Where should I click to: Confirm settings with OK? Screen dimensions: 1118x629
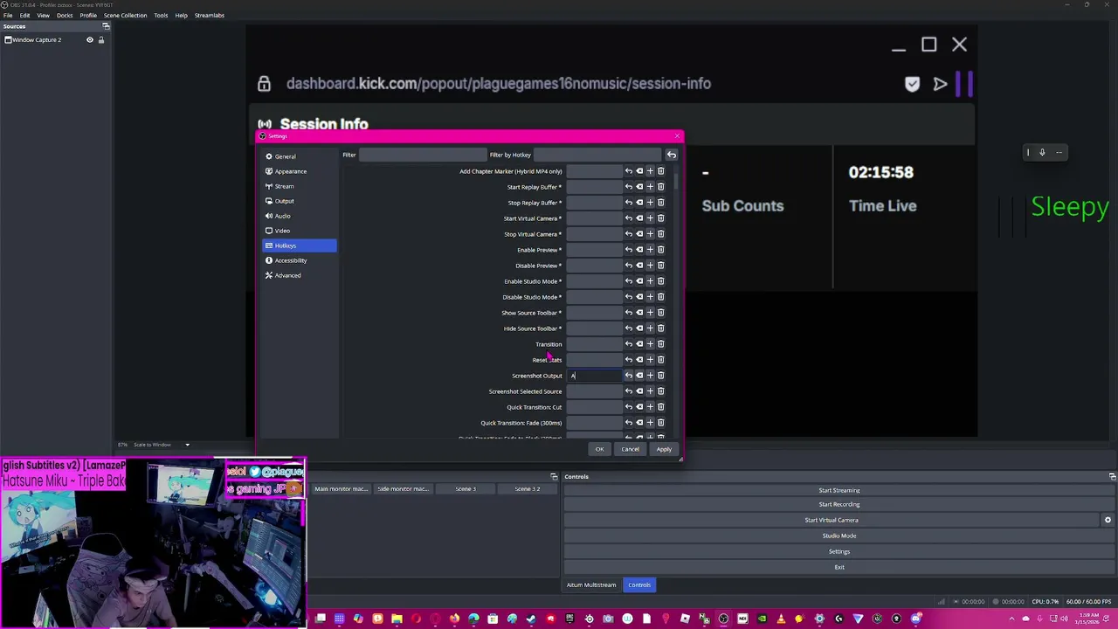click(599, 449)
